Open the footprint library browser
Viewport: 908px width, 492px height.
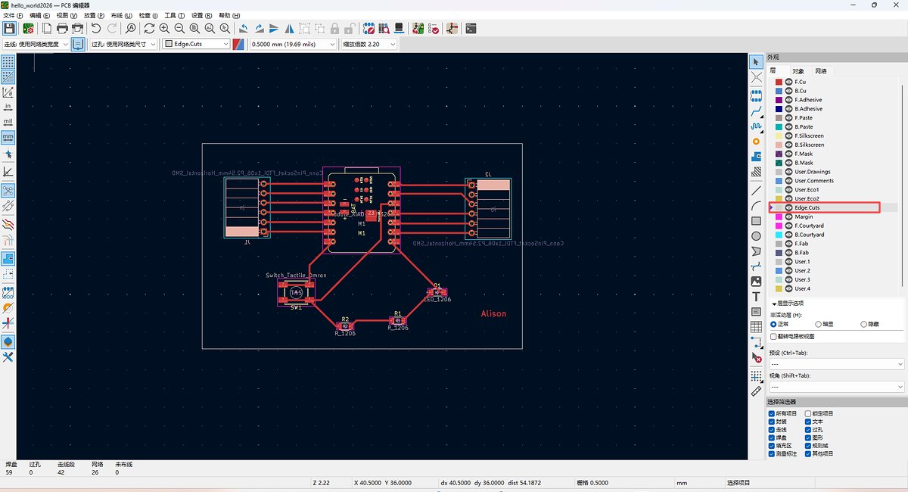[384, 28]
